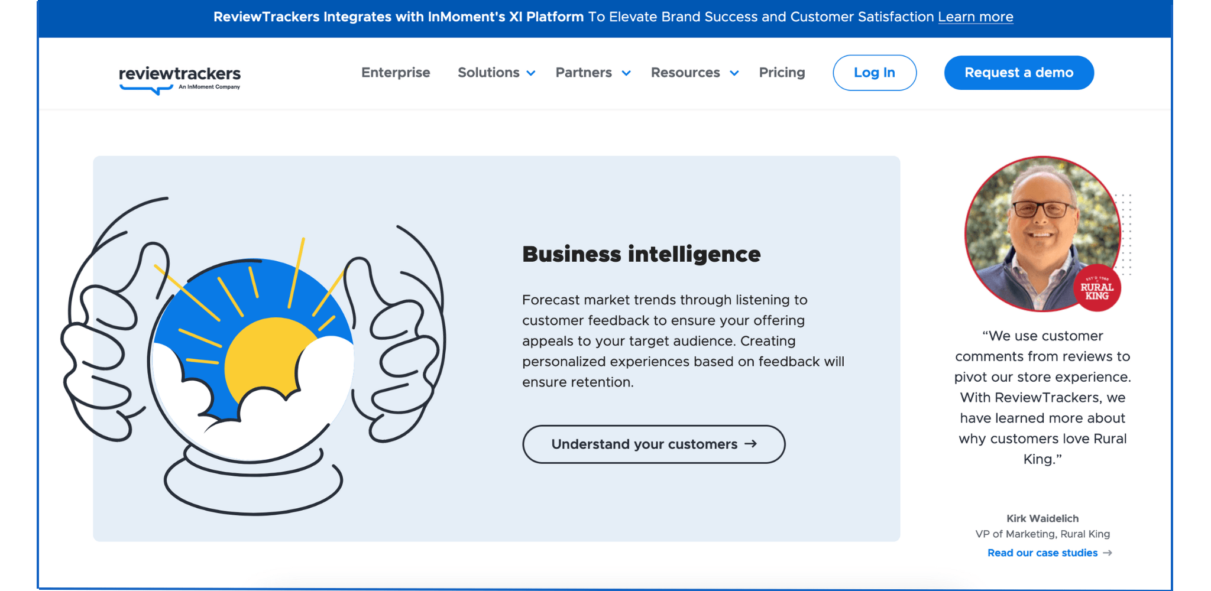Open the Enterprise nav item
This screenshot has width=1211, height=591.
tap(396, 73)
